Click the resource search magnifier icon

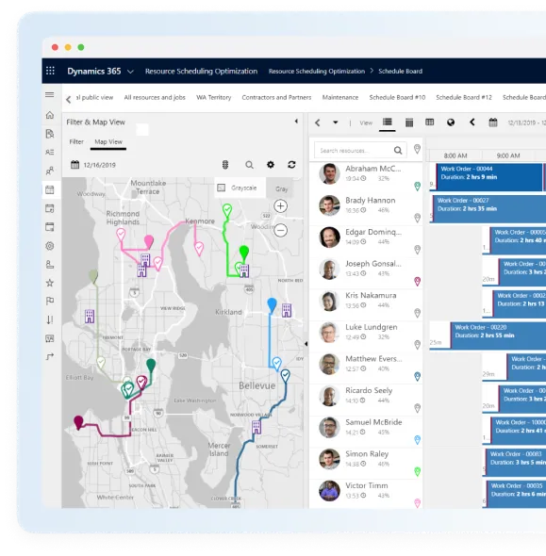tap(398, 151)
